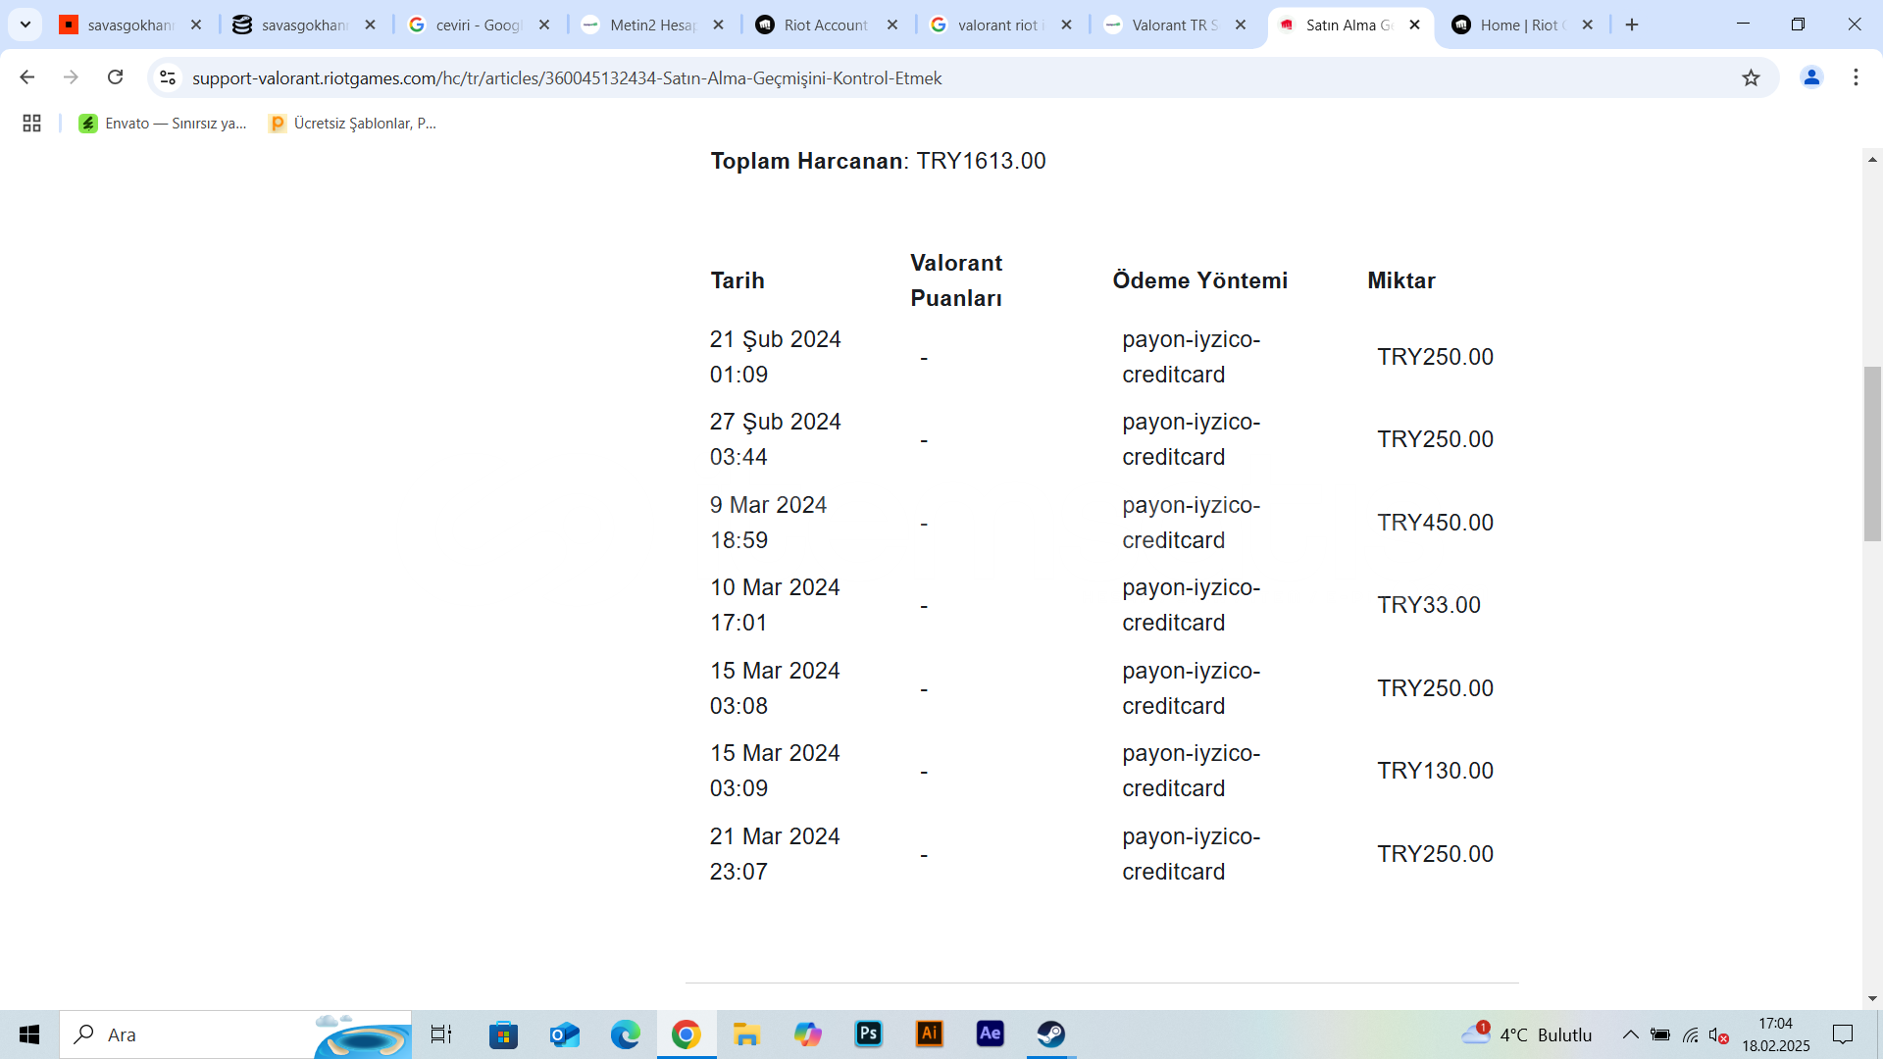The width and height of the screenshot is (1883, 1059).
Task: Open the tab search dropdown arrow
Action: pos(25,25)
